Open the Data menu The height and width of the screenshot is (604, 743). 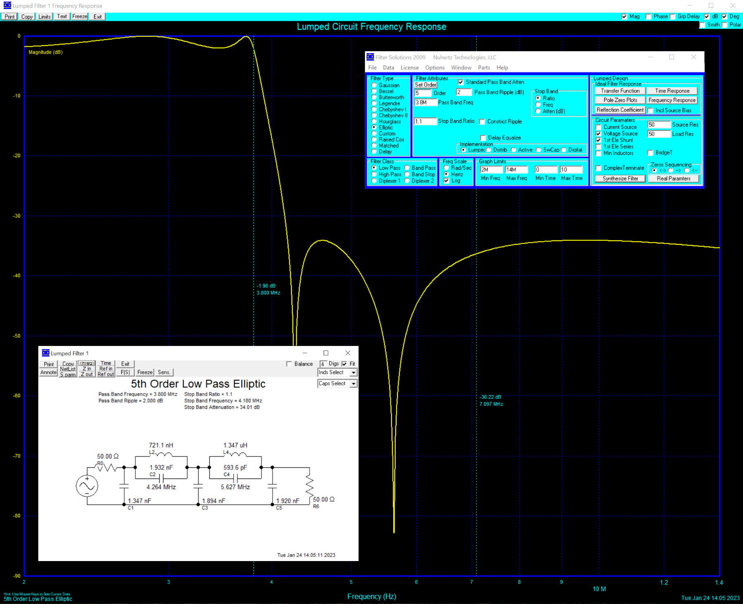pyautogui.click(x=388, y=68)
